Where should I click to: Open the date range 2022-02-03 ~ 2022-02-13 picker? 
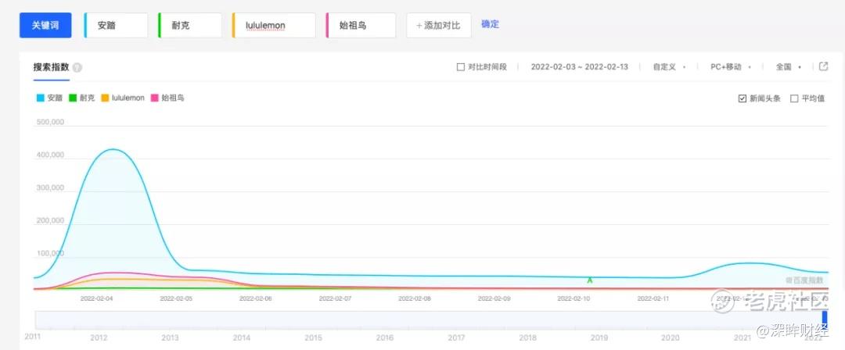[579, 67]
